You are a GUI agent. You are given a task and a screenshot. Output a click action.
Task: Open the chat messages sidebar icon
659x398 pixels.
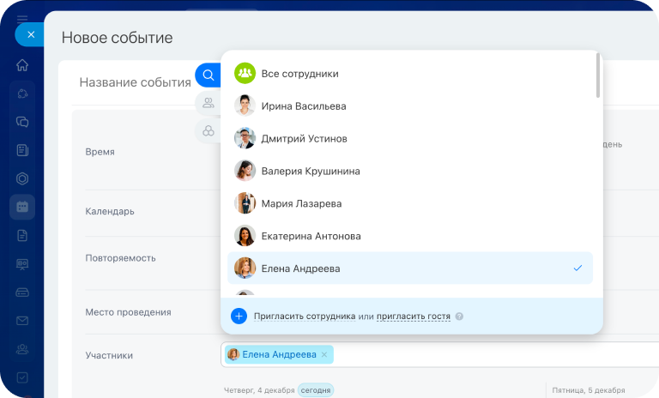coord(22,122)
